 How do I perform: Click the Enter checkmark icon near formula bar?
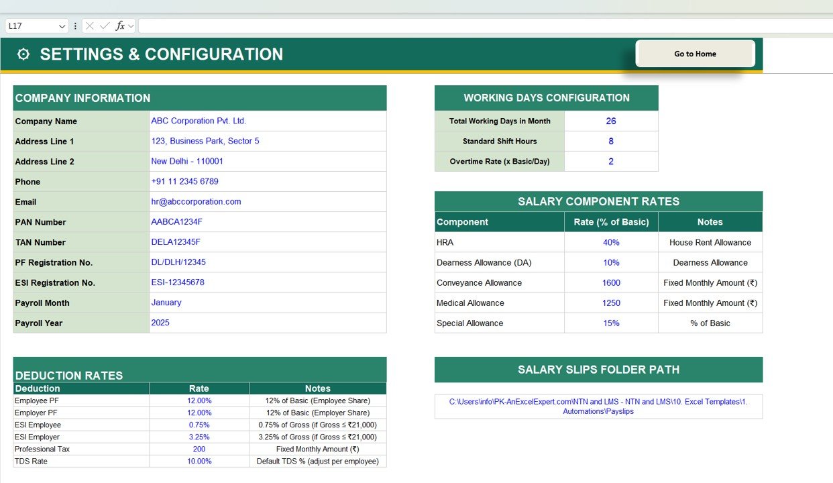[105, 25]
